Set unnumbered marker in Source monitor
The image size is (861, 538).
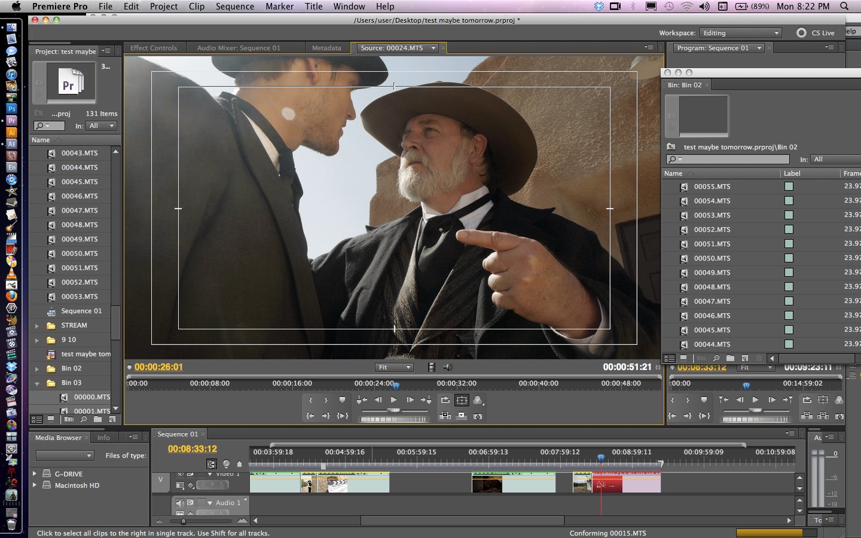click(x=342, y=400)
